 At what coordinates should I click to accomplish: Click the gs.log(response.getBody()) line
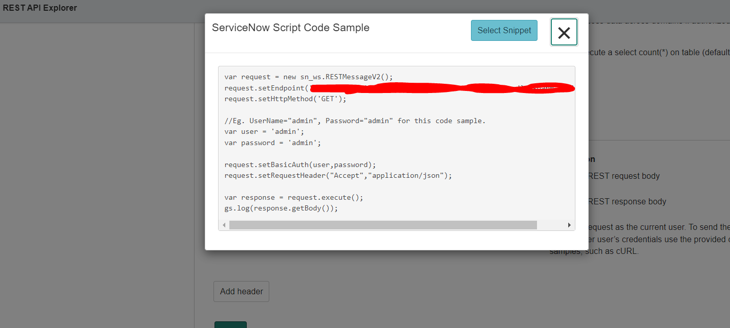[281, 208]
